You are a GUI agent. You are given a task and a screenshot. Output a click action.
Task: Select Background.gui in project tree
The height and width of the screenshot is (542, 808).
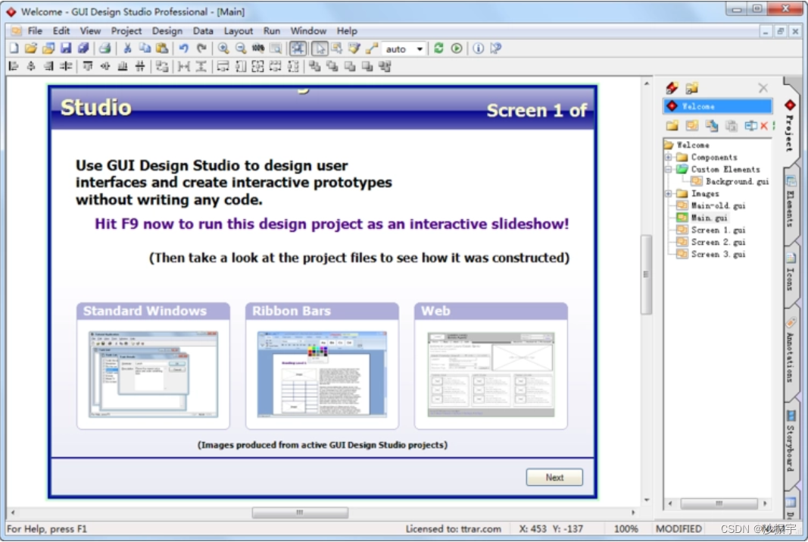737,181
